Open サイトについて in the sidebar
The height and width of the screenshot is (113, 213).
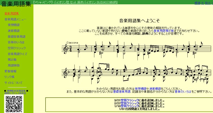pyautogui.click(x=14, y=83)
